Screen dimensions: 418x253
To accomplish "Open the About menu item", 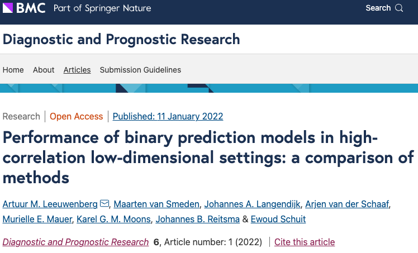I will point(44,70).
